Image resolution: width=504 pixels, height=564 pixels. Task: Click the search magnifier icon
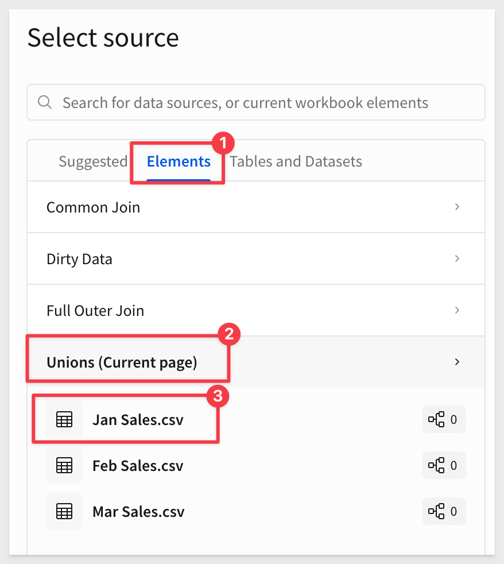(x=45, y=102)
